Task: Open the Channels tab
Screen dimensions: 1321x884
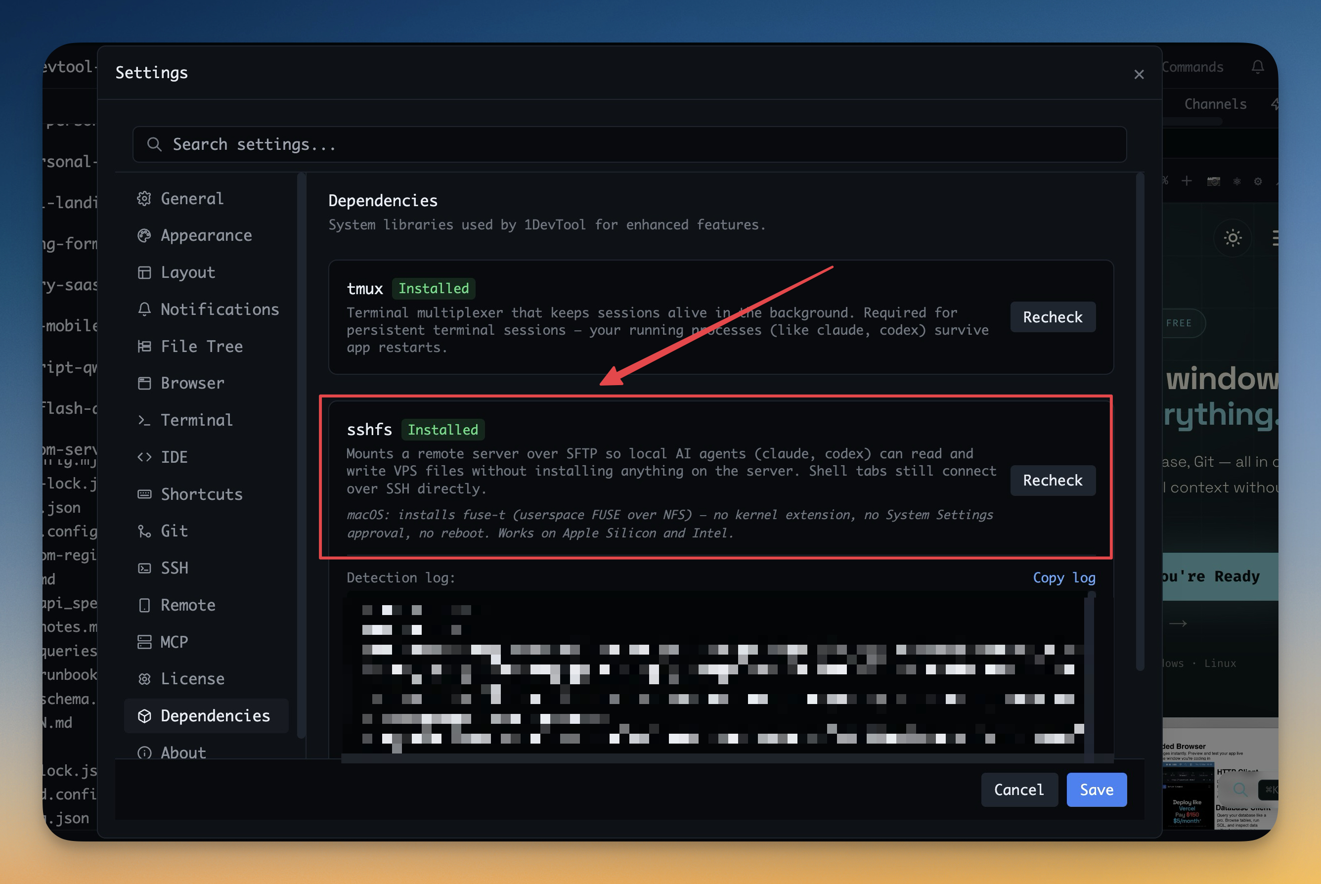Action: [1215, 104]
